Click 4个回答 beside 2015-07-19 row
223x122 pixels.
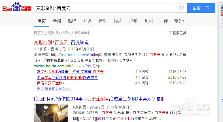tap(142, 83)
